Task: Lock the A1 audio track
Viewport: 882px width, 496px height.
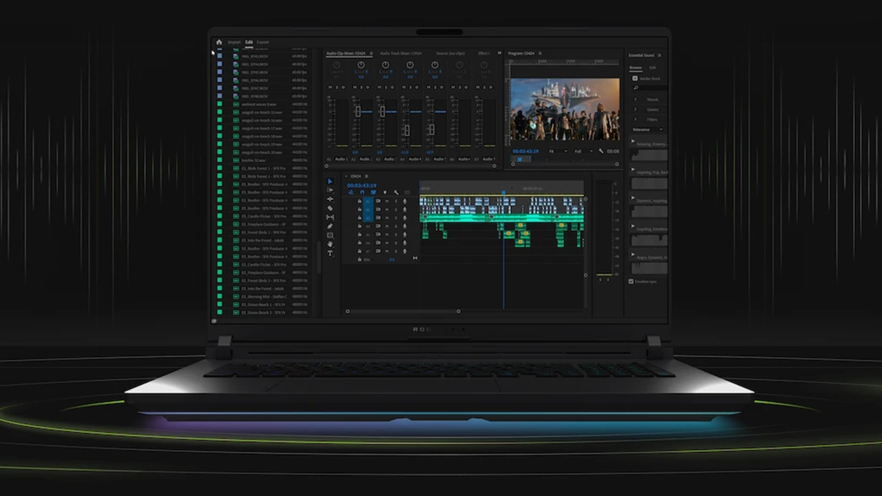Action: pos(359,201)
